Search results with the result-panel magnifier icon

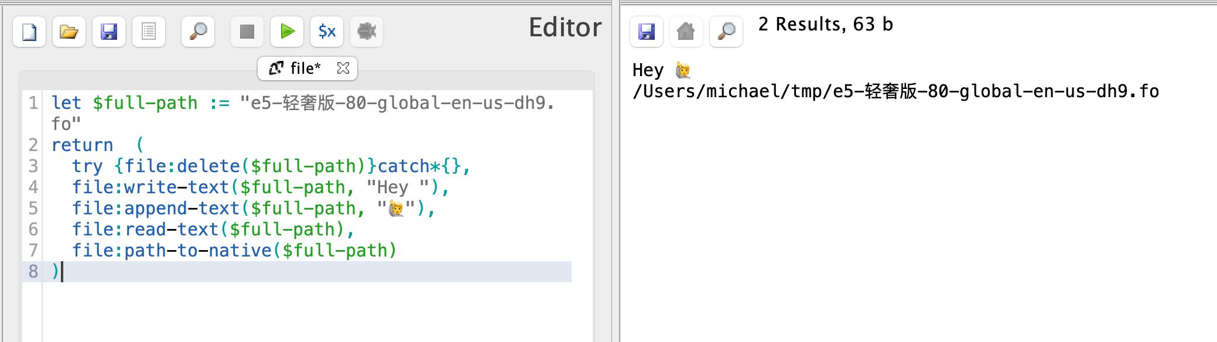pyautogui.click(x=726, y=32)
